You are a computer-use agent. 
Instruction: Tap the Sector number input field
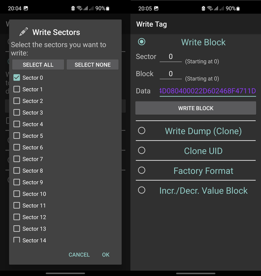(170, 57)
